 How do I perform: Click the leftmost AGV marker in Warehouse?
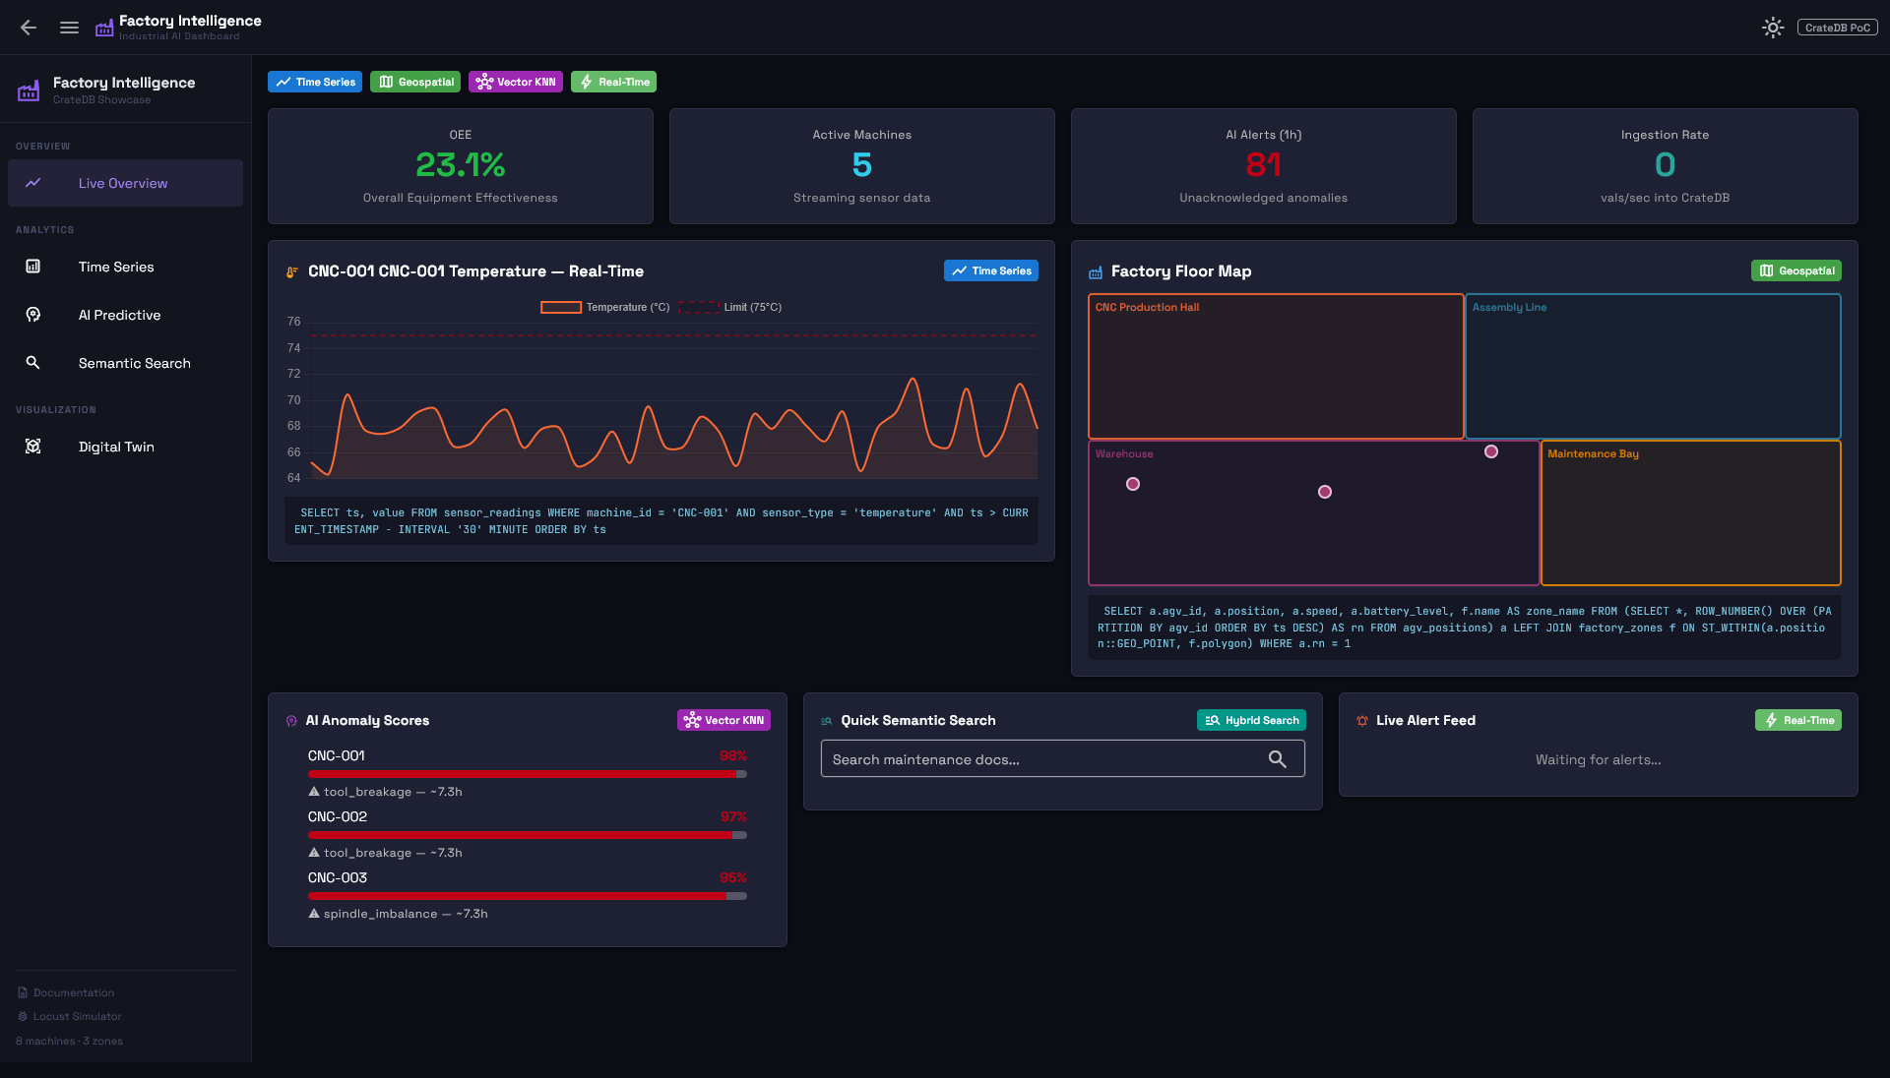click(1133, 484)
